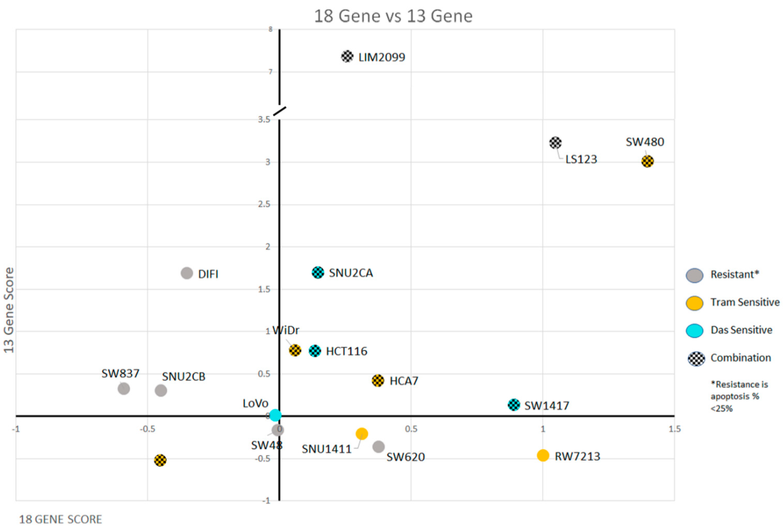The height and width of the screenshot is (529, 783).
Task: Click the SNU1411 data label text
Action: (326, 449)
